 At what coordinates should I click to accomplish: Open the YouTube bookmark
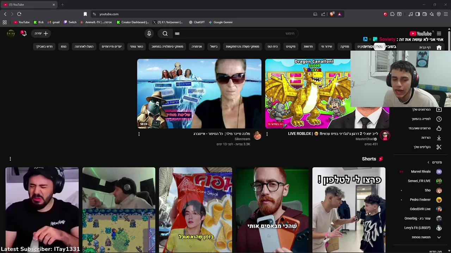(21, 22)
